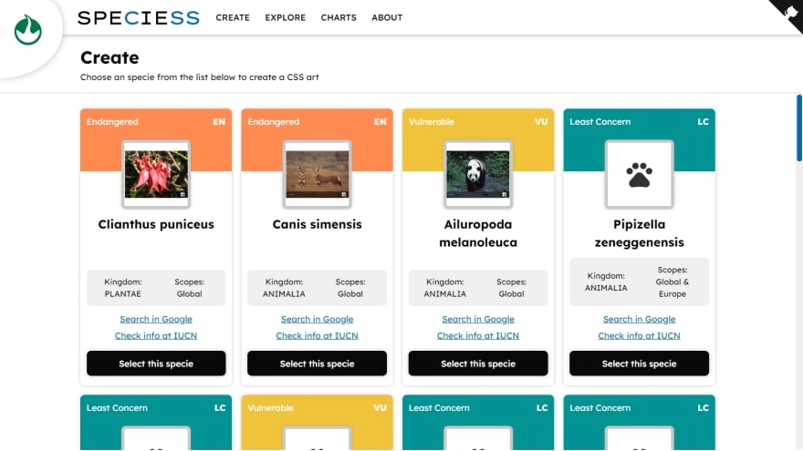Open the Canis simensis wolf photo

point(317,174)
